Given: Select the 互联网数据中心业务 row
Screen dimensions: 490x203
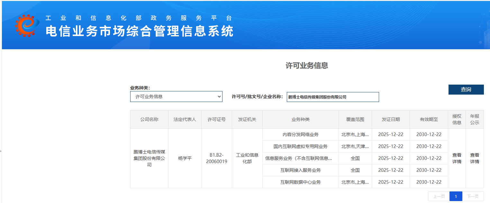Looking at the screenshot, I should (301, 182).
